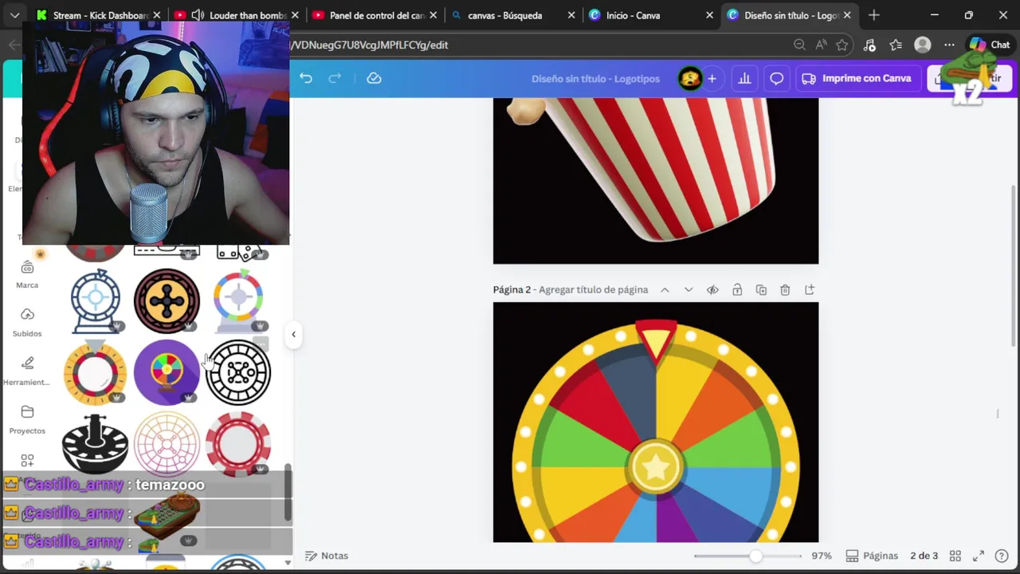Collapse the elements side panel arrow

(293, 334)
